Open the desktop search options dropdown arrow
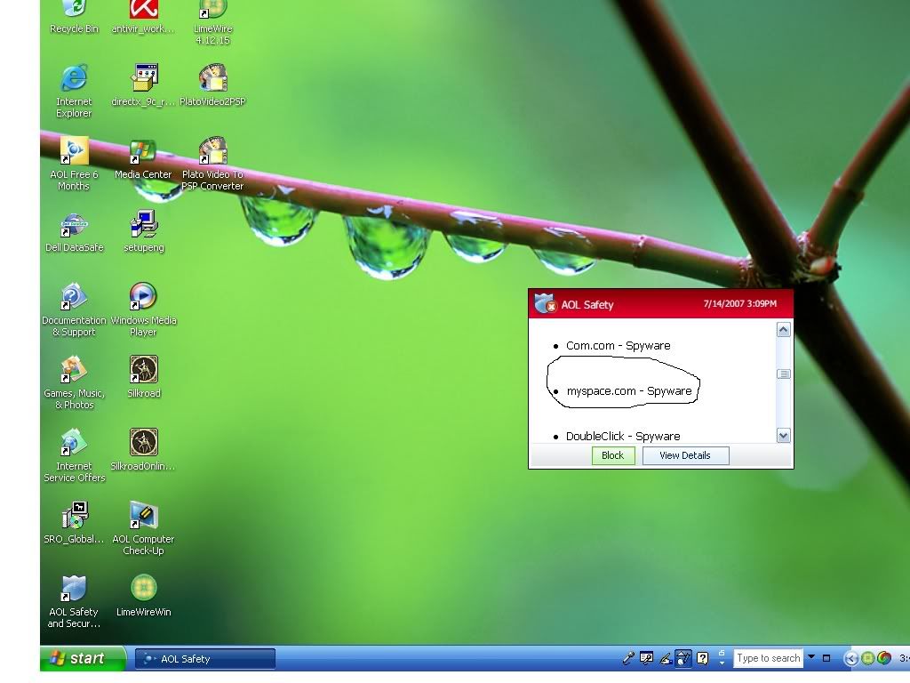The height and width of the screenshot is (683, 910). pyautogui.click(x=811, y=657)
